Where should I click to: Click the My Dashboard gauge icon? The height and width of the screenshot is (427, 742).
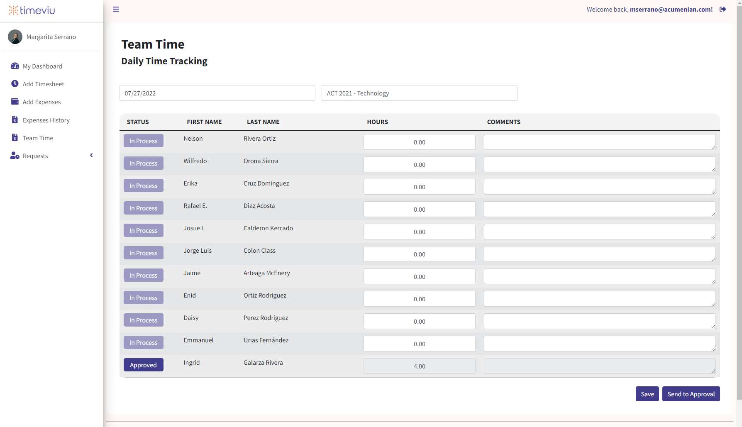click(15, 66)
